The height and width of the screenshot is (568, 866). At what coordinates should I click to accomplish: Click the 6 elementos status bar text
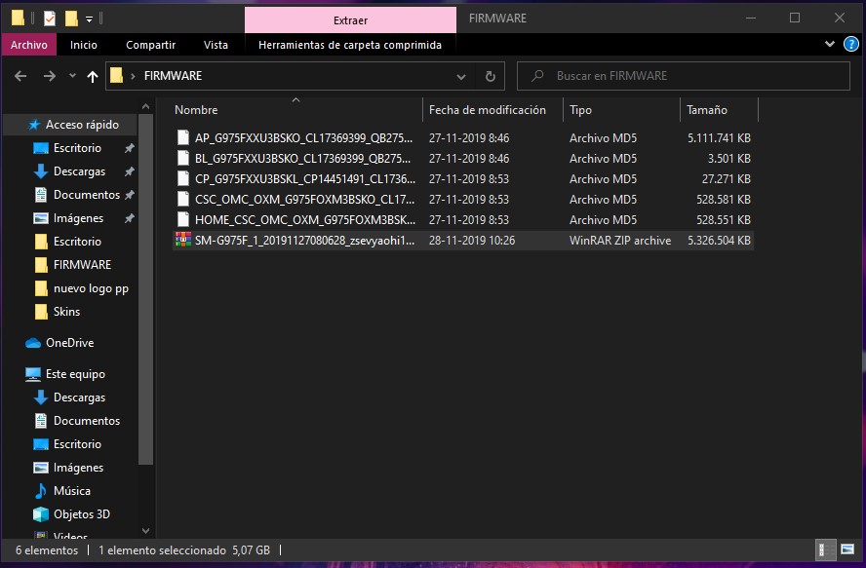coord(47,550)
